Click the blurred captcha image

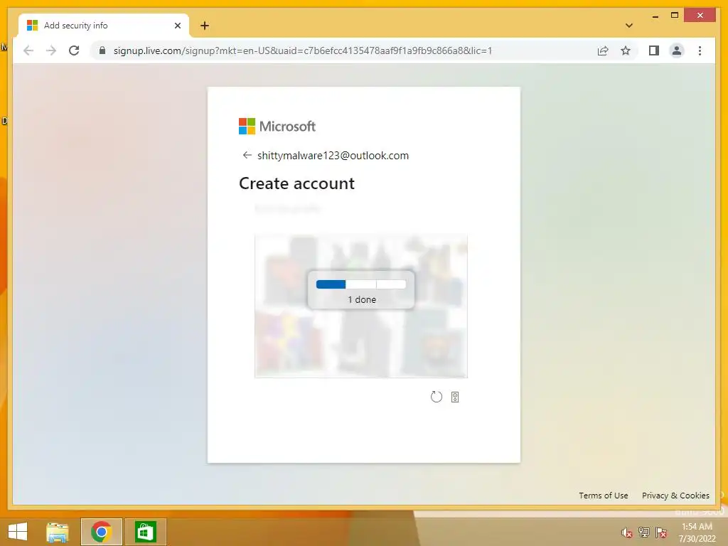coord(360,306)
